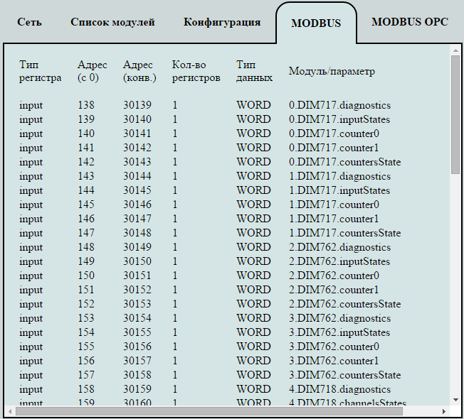Image resolution: width=464 pixels, height=419 pixels.
Task: Click the Тип регистра column header
Action: click(41, 71)
